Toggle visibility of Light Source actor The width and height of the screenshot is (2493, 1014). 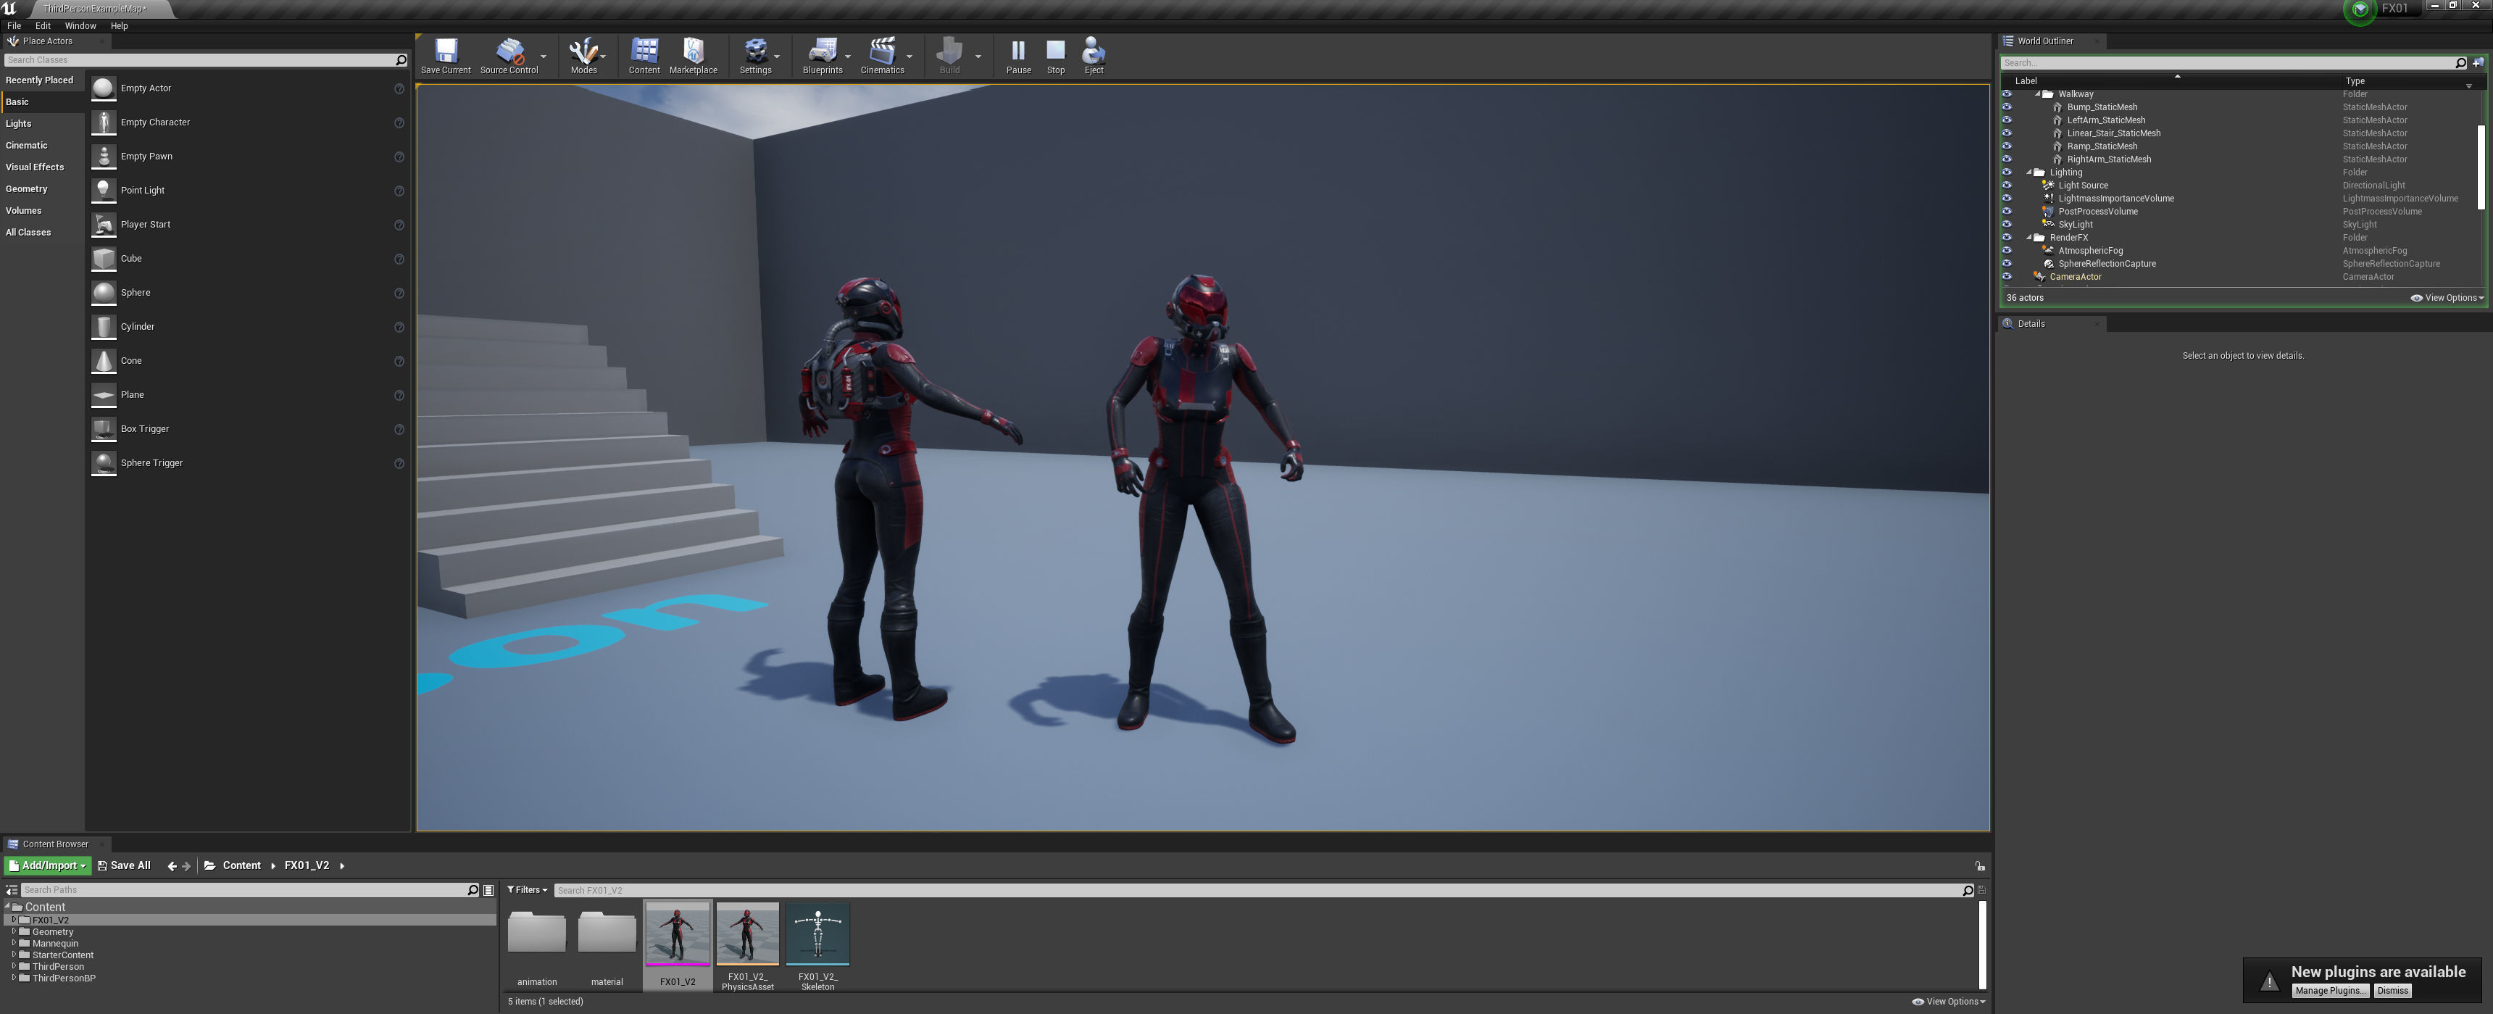(x=2006, y=186)
